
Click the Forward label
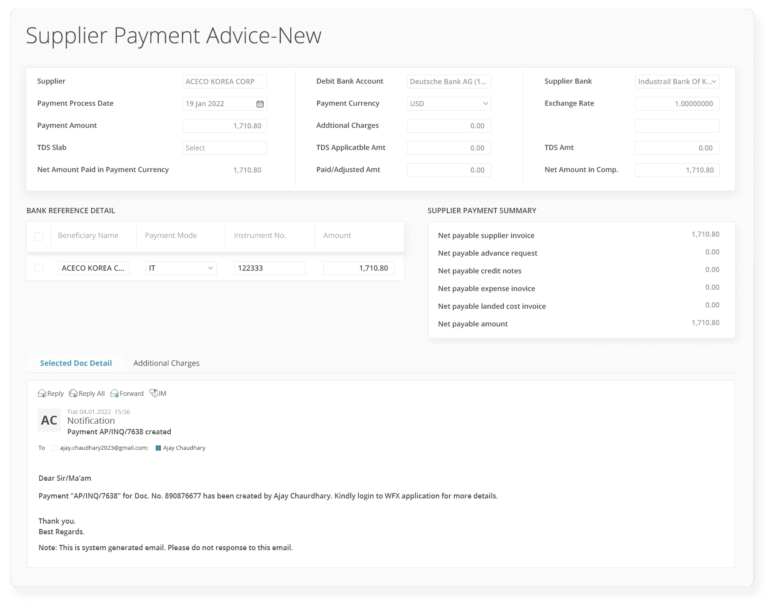tap(132, 394)
